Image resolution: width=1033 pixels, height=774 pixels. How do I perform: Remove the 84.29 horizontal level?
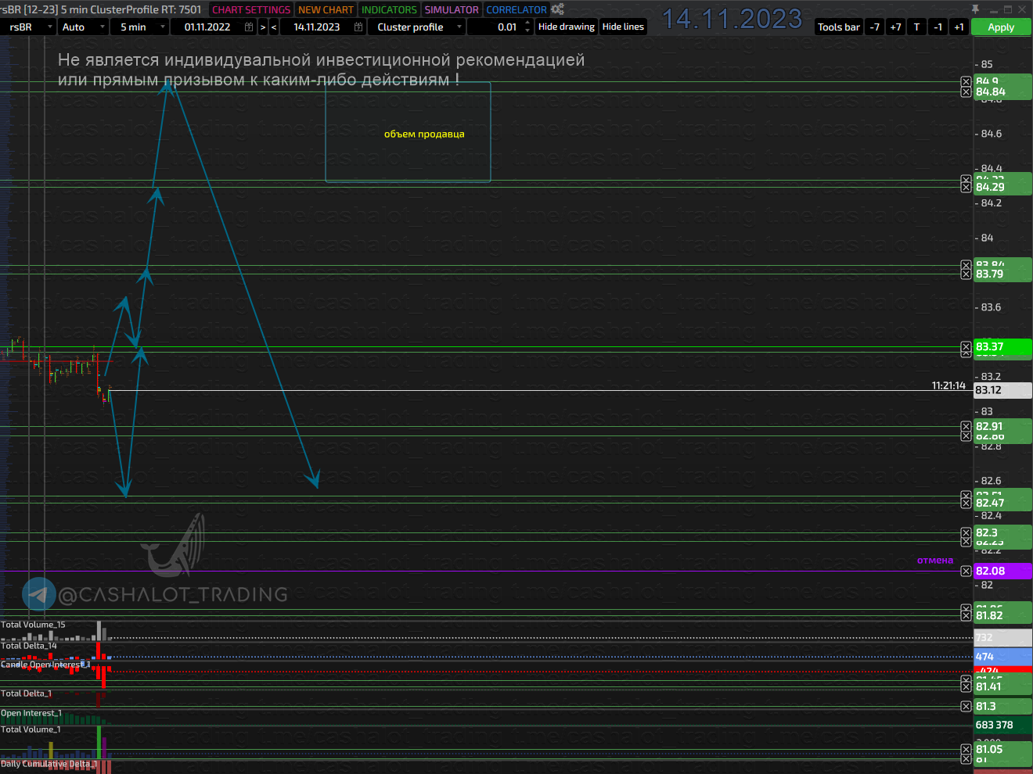click(966, 187)
